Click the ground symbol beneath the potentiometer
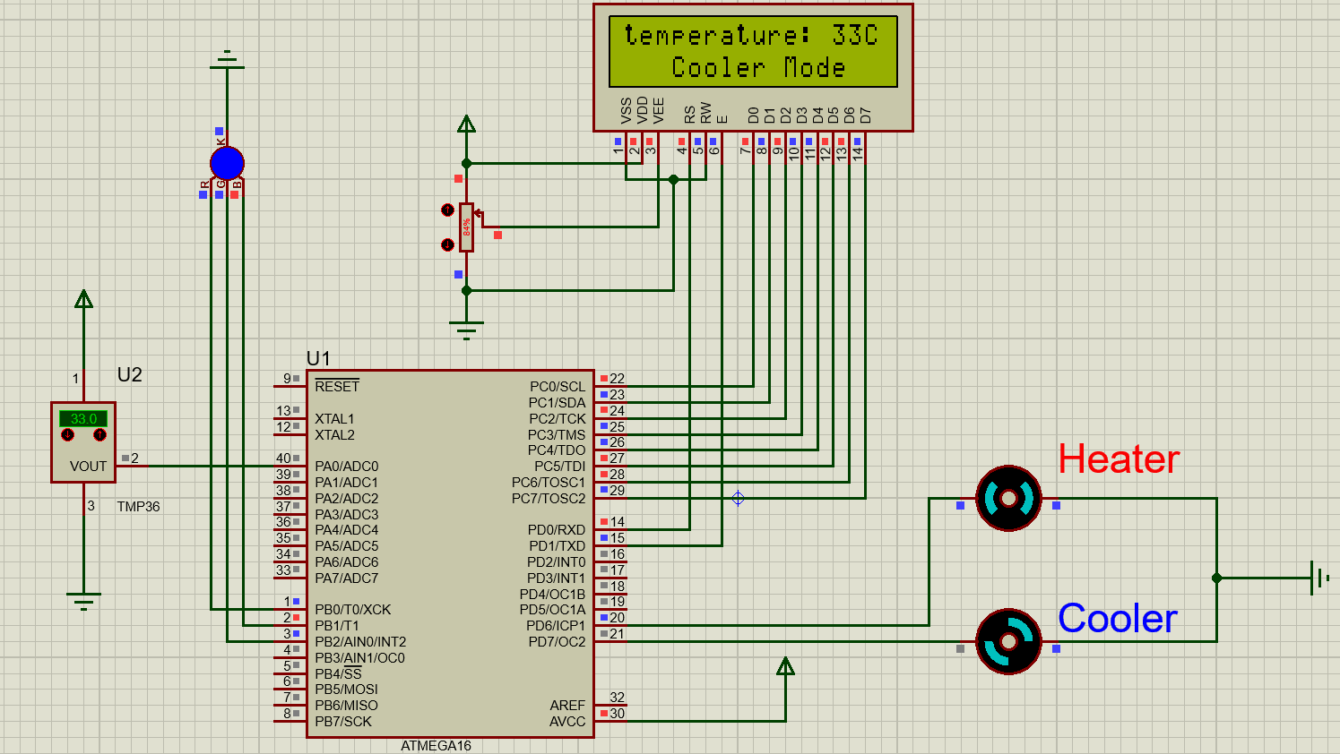The height and width of the screenshot is (754, 1340). 466,330
